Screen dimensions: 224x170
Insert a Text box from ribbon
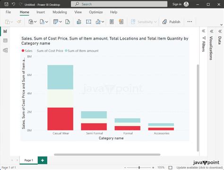coord(88,22)
